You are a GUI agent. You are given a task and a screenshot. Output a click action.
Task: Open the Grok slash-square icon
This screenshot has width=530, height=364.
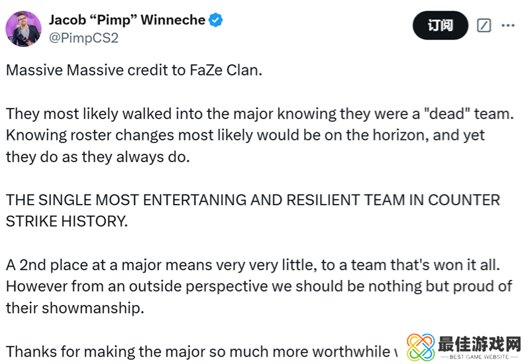tap(484, 26)
